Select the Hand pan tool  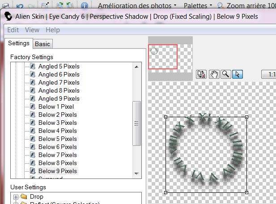click(214, 74)
